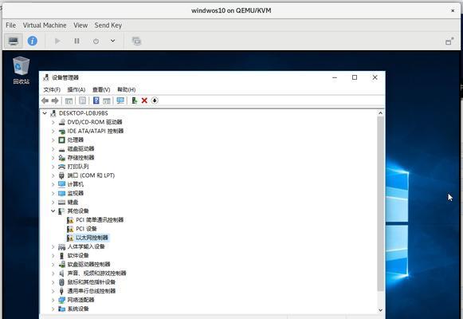Click the device tree scrollbar up arrow

coord(381,113)
